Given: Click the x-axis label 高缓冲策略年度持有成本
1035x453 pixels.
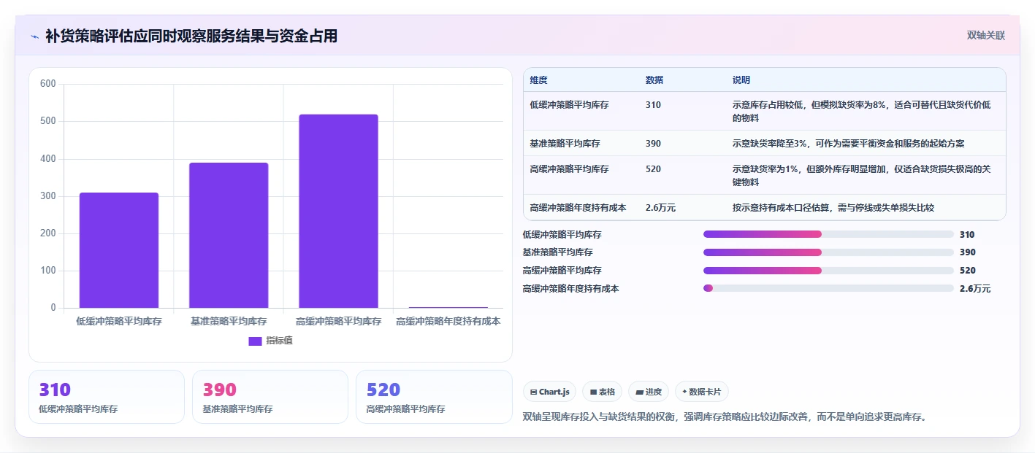Looking at the screenshot, I should pos(448,321).
